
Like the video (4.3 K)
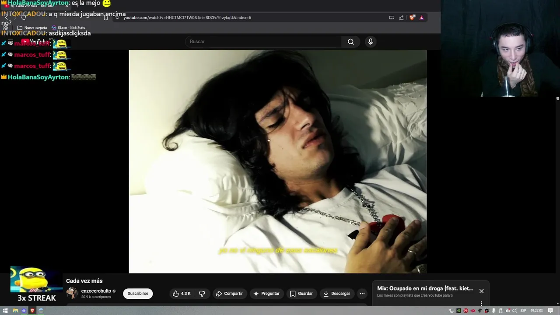(x=182, y=294)
